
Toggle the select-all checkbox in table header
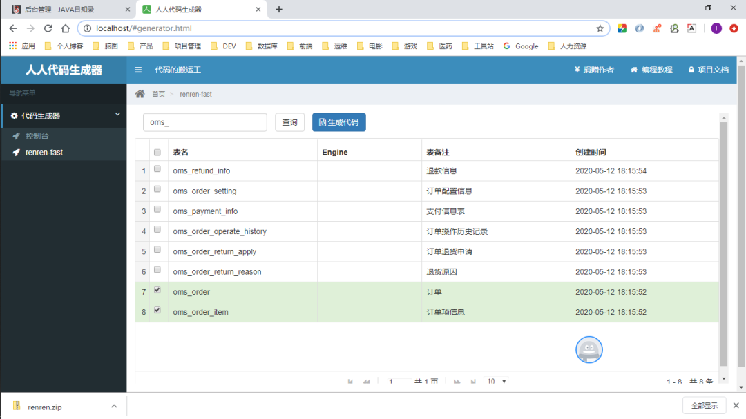coord(157,152)
